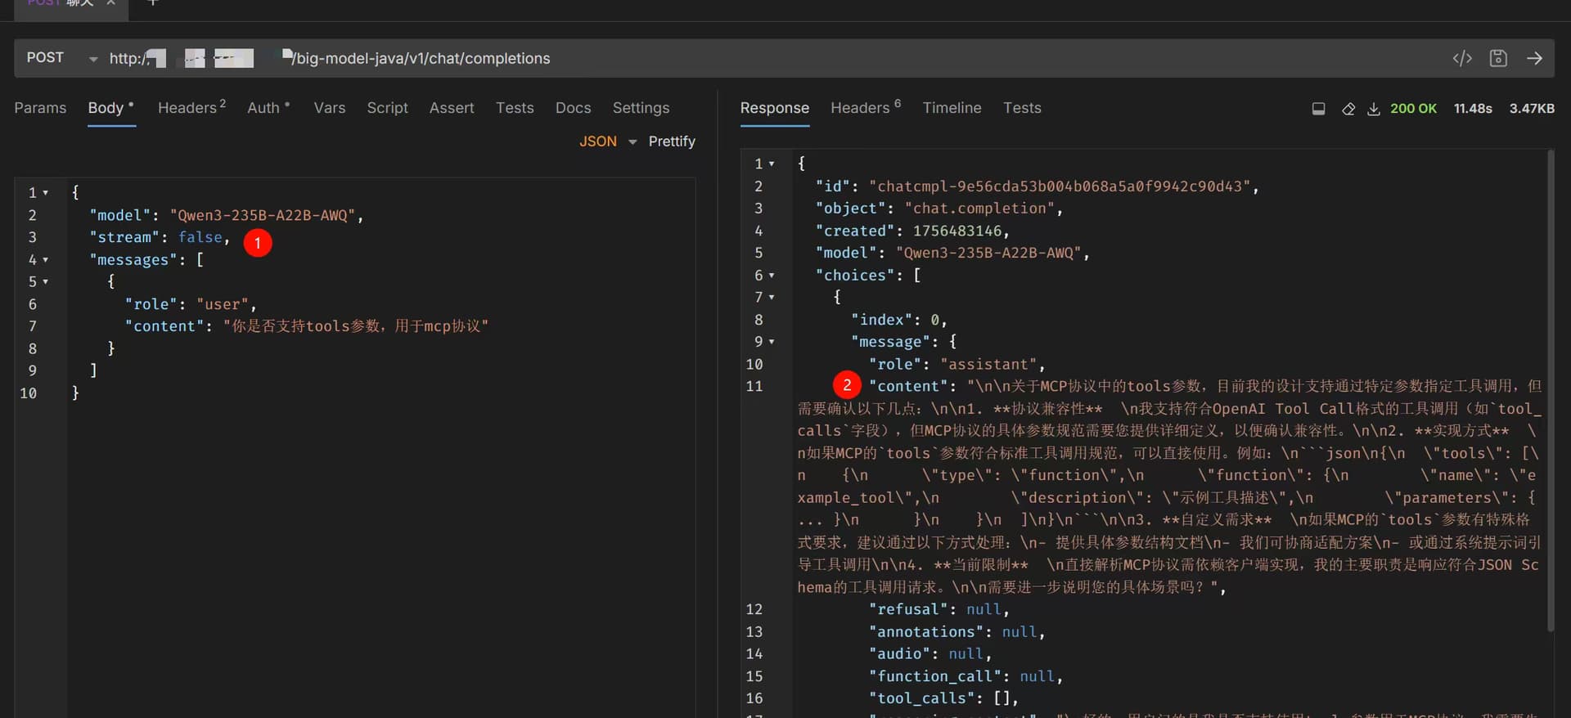Open the request Headers tab

tap(191, 108)
